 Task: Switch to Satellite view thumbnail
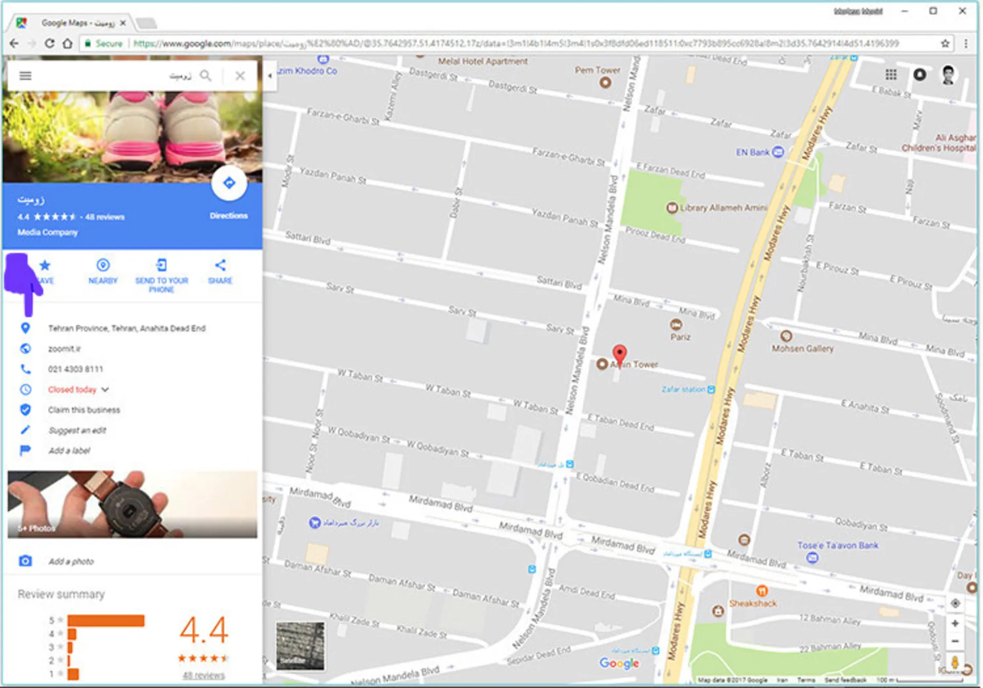[300, 646]
